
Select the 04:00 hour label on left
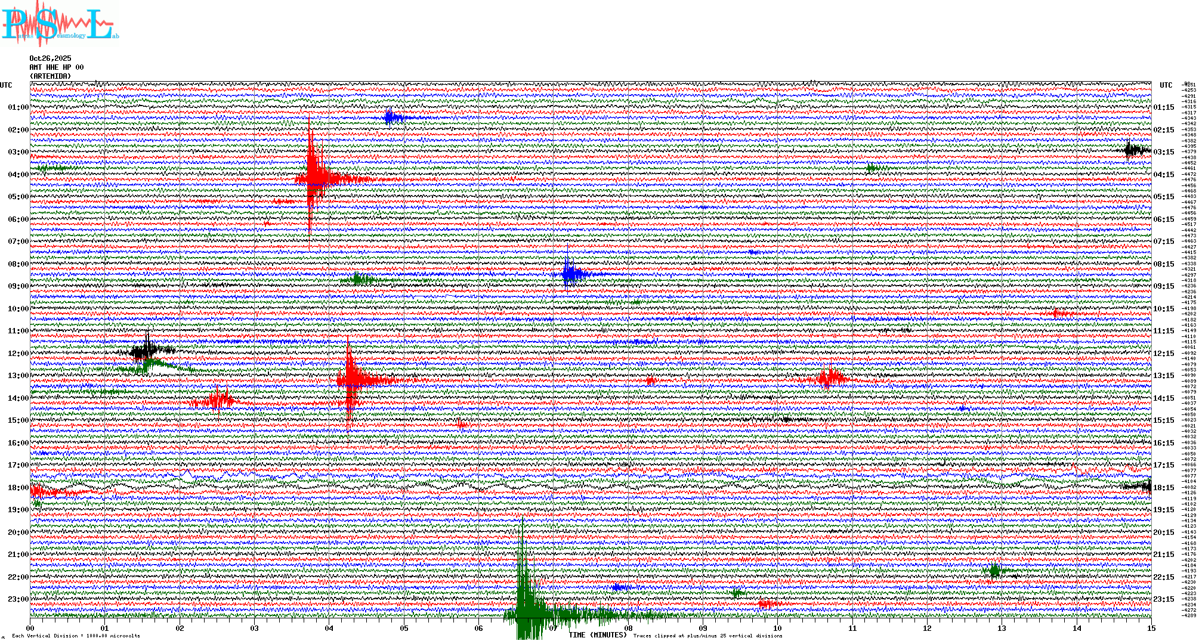click(18, 175)
